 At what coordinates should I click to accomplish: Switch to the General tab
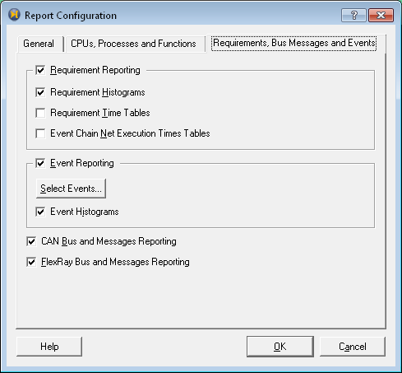pyautogui.click(x=40, y=44)
